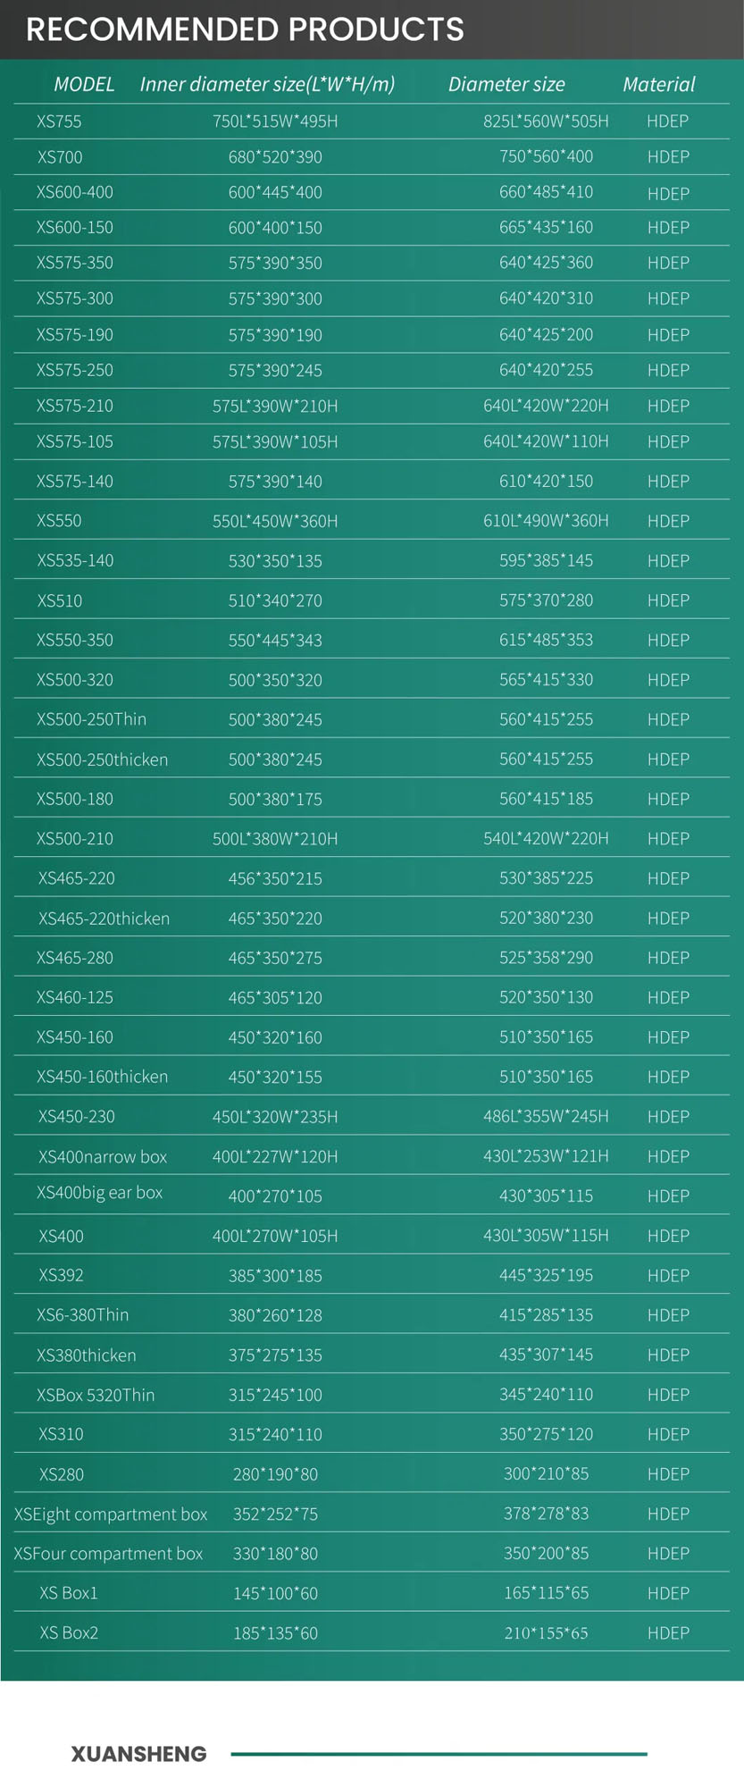The image size is (744, 1787).
Task: Select the XS600-400 model row
Action: [372, 192]
